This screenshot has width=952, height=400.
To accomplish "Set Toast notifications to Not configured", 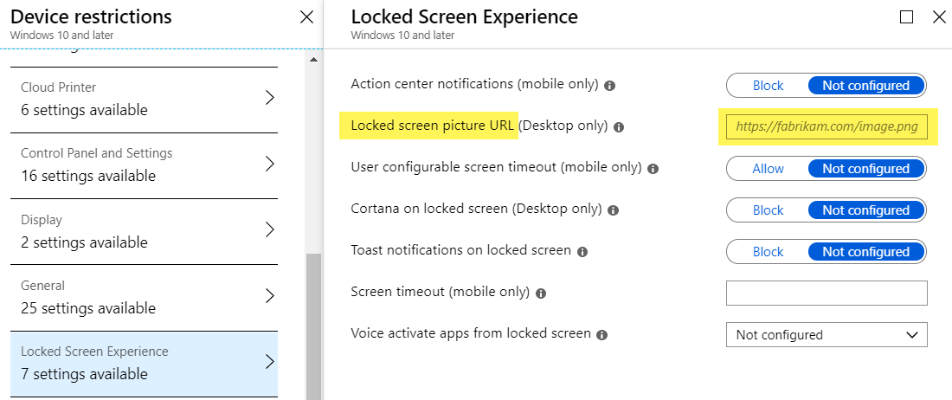I will click(x=865, y=252).
